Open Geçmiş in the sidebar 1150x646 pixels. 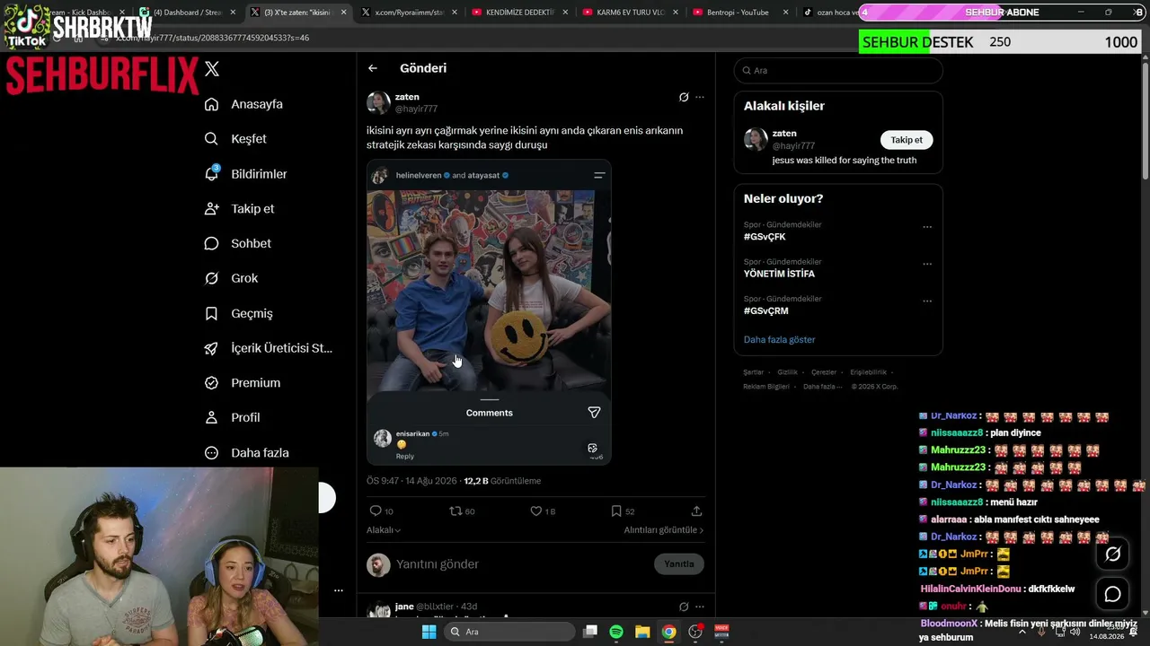[238, 313]
